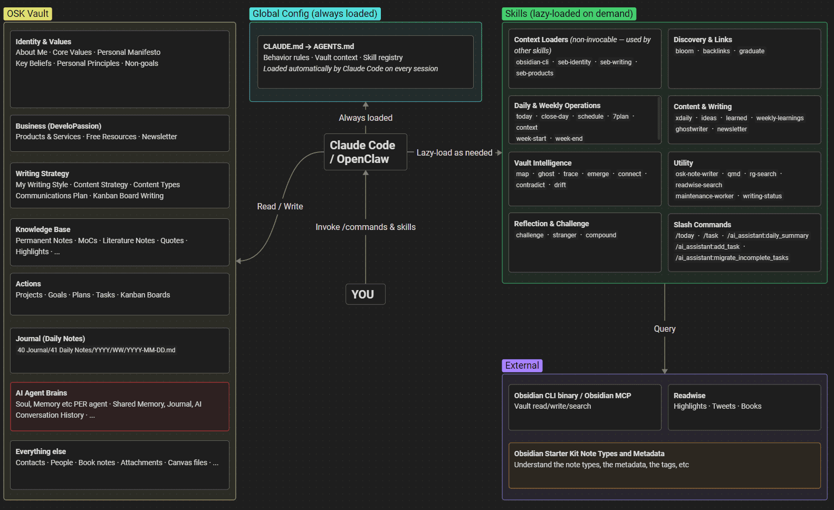The image size is (834, 510).
Task: Click the drift skill tag
Action: coord(560,185)
